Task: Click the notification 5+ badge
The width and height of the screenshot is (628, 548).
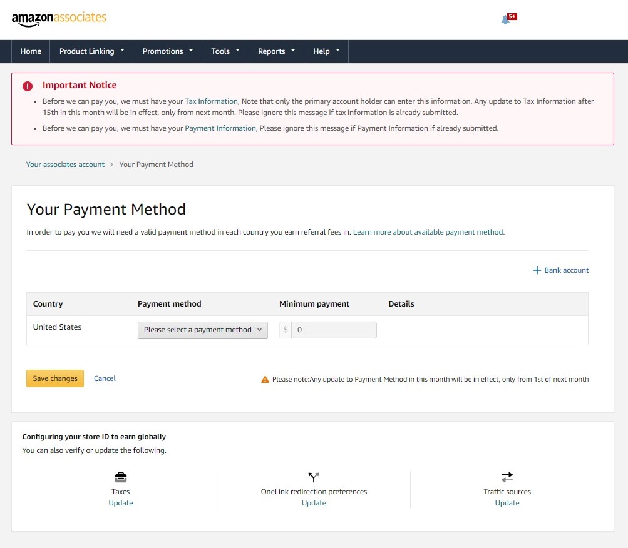Action: click(x=512, y=16)
